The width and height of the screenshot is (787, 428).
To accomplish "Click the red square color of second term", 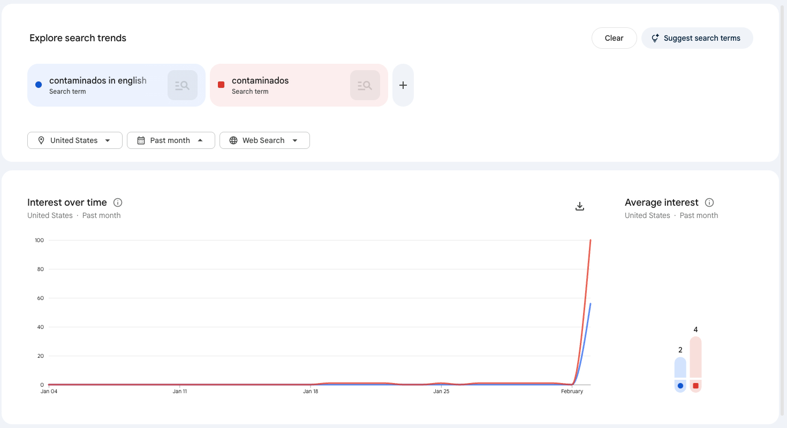I will click(x=221, y=85).
